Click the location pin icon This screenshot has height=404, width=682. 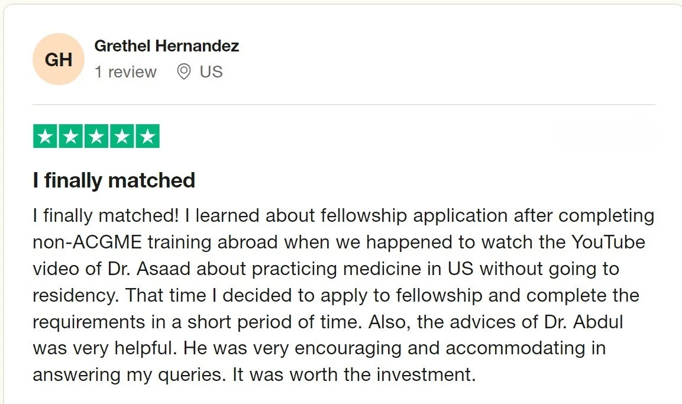(184, 72)
